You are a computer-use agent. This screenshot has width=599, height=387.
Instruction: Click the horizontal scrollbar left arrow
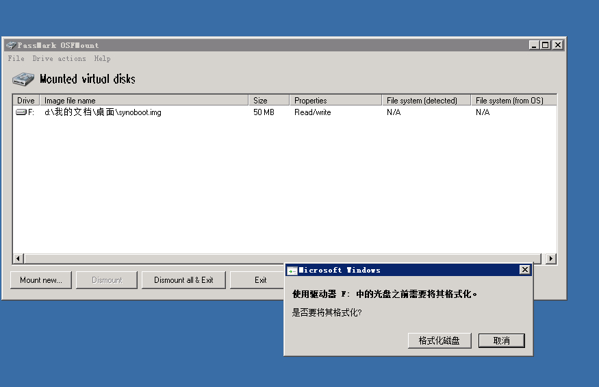point(18,259)
